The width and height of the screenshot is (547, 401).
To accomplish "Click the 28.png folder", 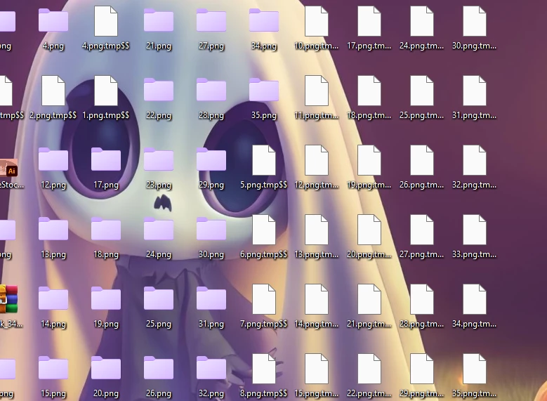I will click(211, 90).
